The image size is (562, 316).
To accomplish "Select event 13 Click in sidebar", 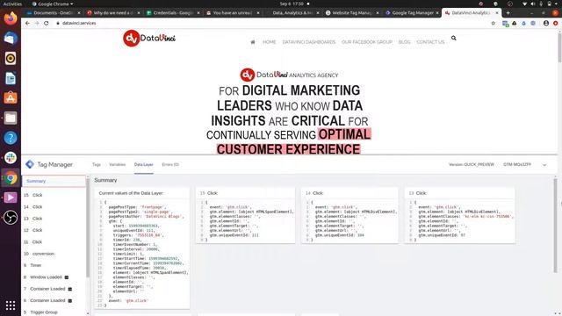I will (x=54, y=219).
